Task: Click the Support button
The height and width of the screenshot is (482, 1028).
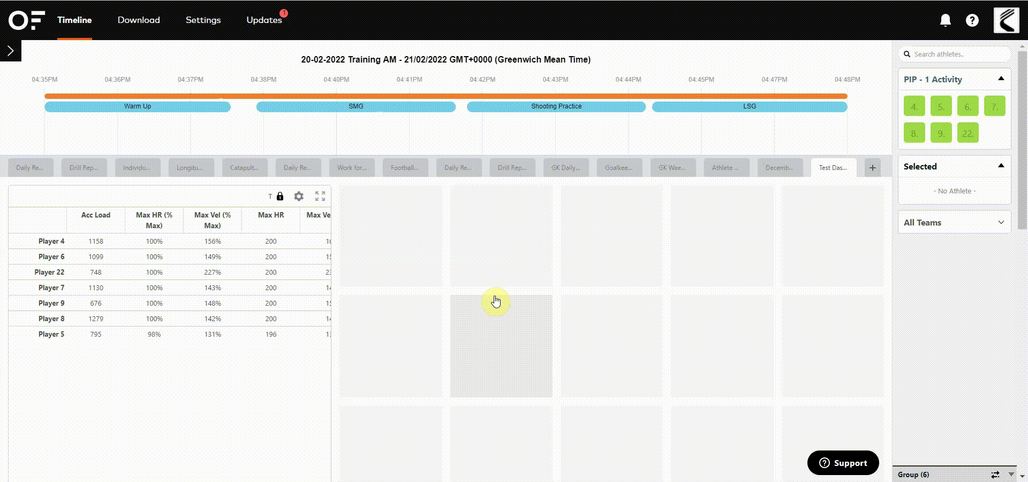Action: [843, 463]
